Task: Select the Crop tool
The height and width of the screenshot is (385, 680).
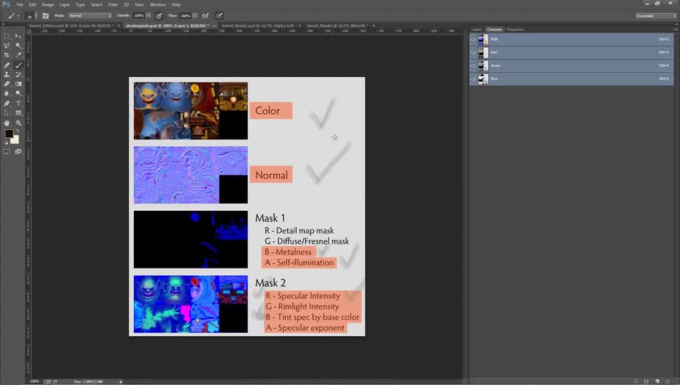Action: [6, 55]
